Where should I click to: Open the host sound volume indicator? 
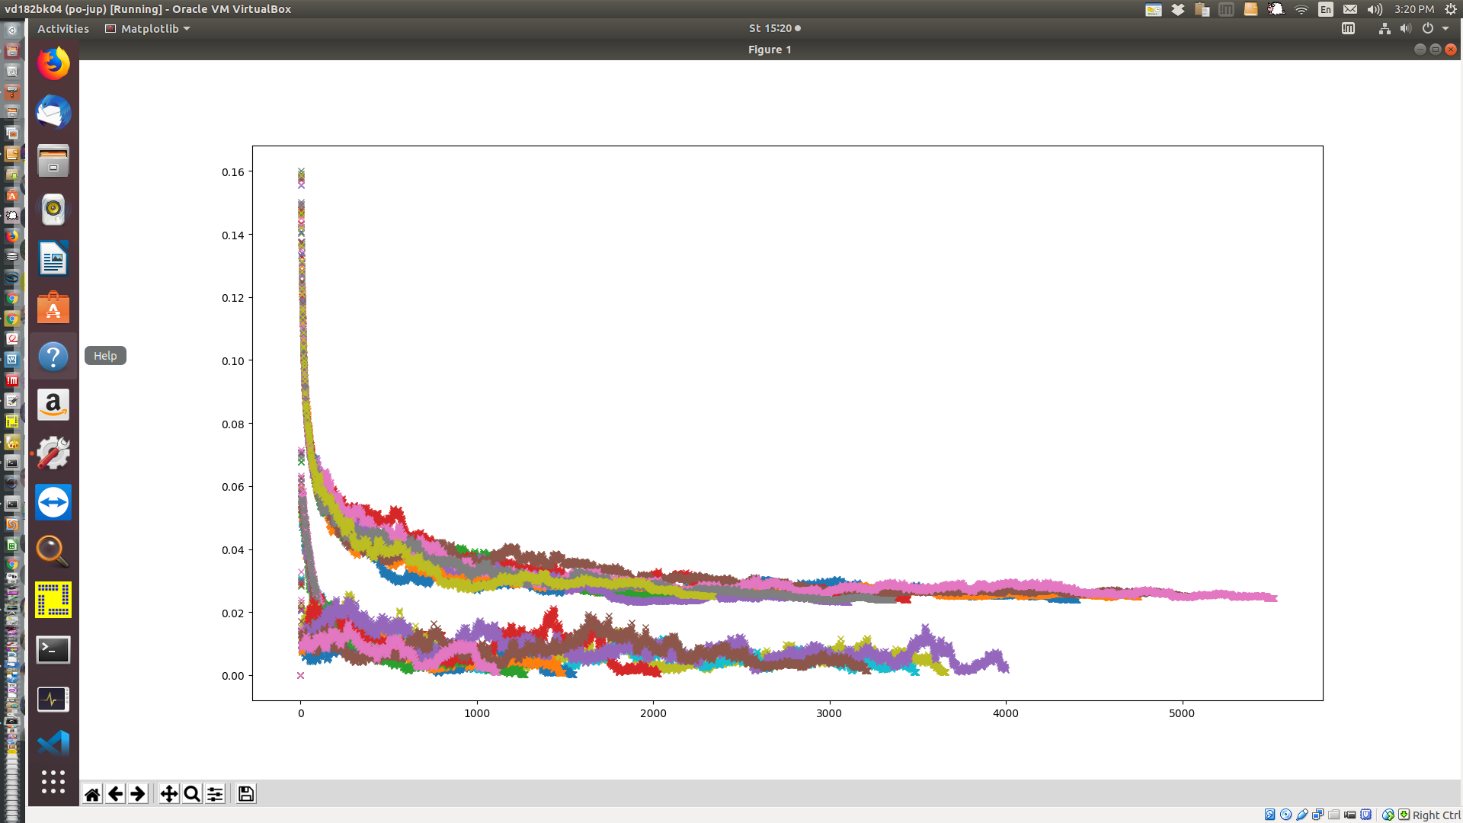click(x=1375, y=9)
